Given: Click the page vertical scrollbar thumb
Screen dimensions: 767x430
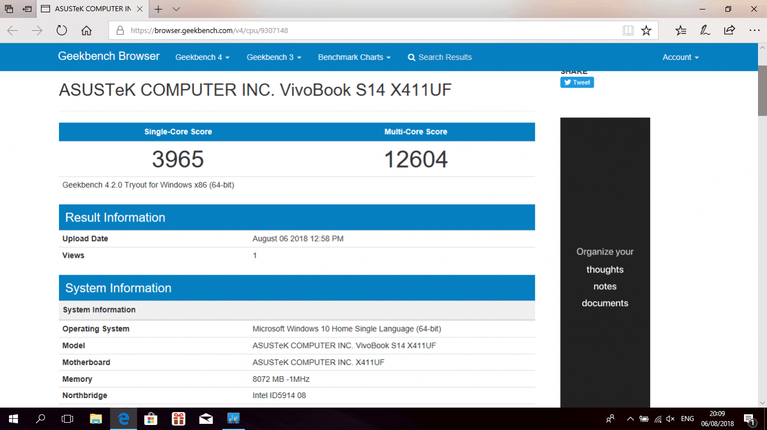Looking at the screenshot, I should pyautogui.click(x=763, y=90).
